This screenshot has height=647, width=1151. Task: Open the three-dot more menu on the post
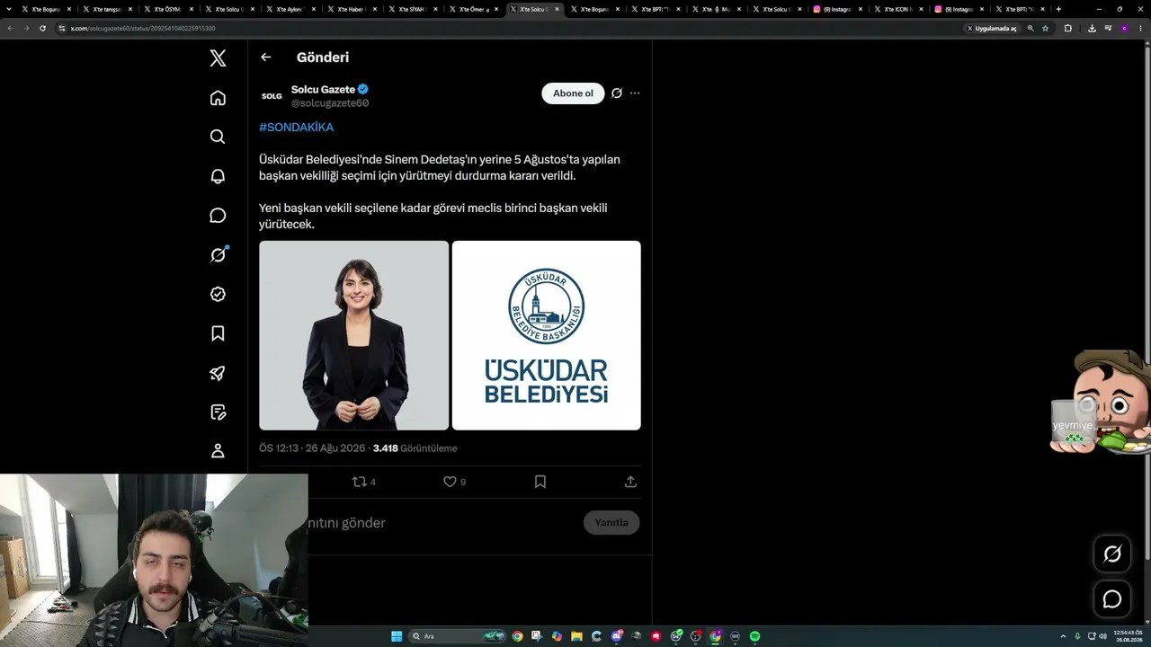[x=635, y=93]
